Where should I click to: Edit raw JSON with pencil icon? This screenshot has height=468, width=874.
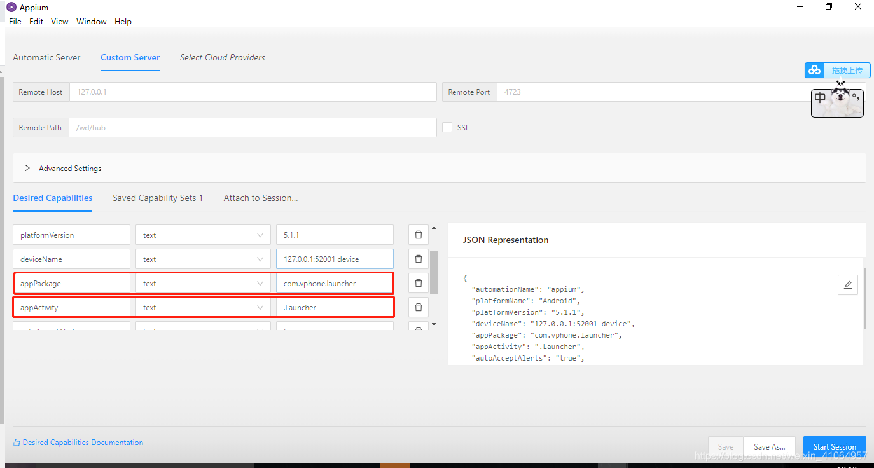click(848, 285)
